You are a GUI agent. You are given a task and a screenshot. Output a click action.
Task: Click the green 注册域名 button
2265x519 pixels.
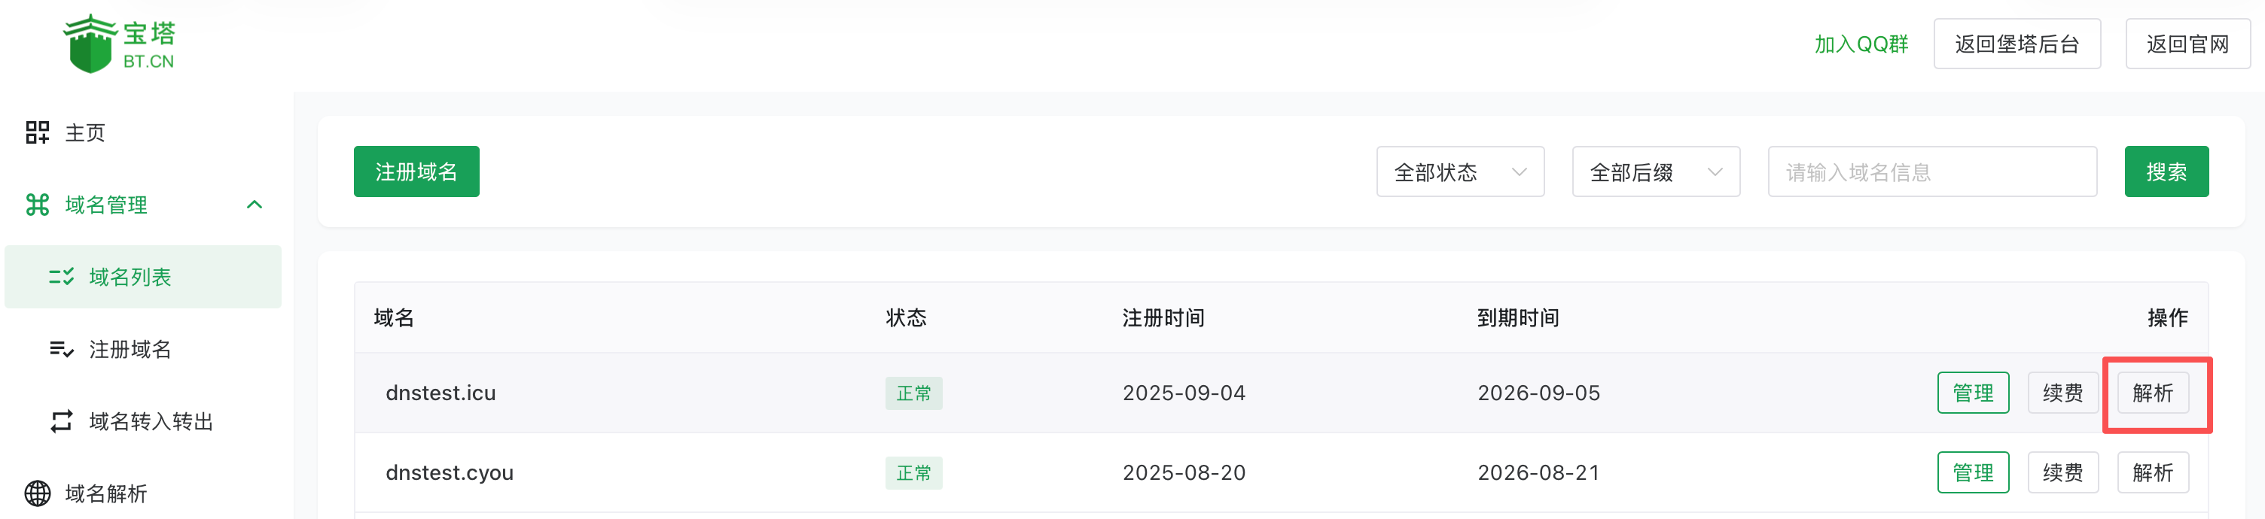(x=416, y=172)
